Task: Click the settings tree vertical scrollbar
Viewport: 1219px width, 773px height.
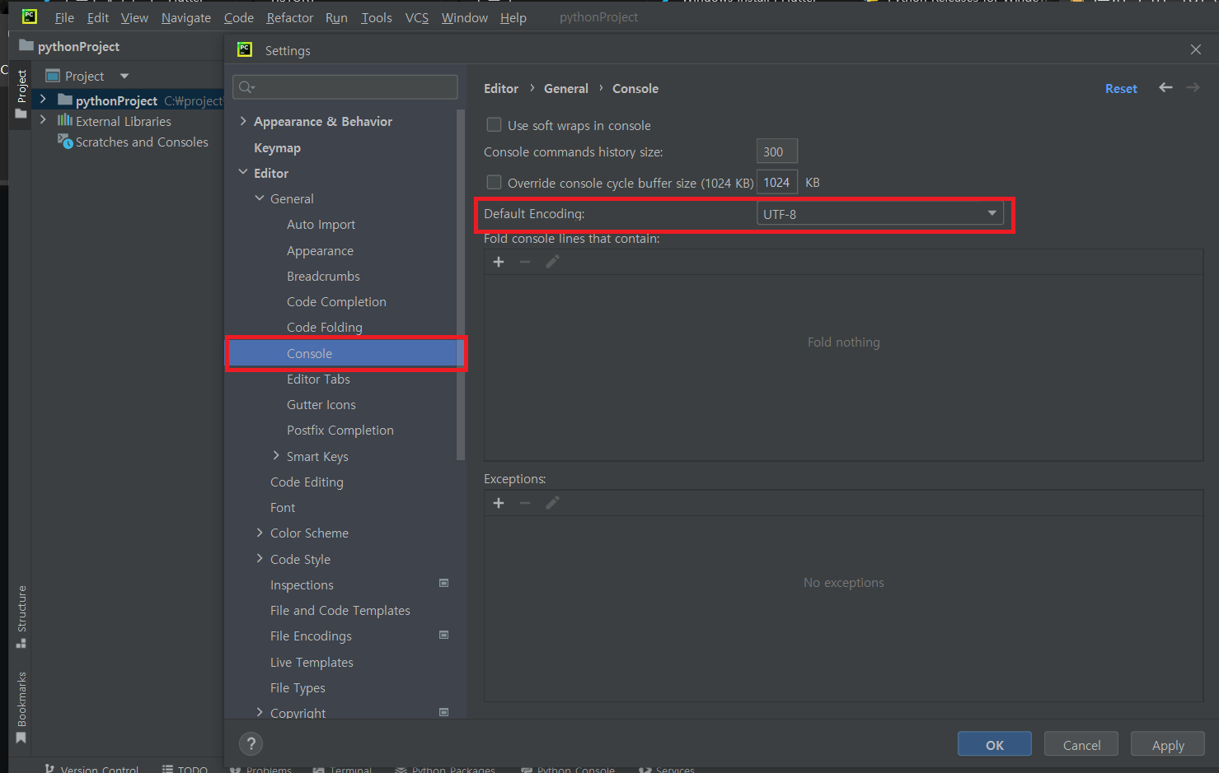Action: pyautogui.click(x=460, y=284)
